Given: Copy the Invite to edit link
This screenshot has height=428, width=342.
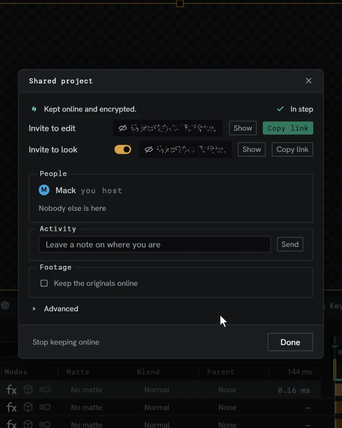Looking at the screenshot, I should [x=288, y=128].
